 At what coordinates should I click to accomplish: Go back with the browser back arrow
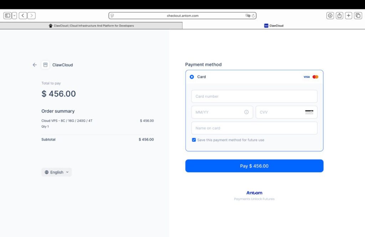tap(23, 16)
